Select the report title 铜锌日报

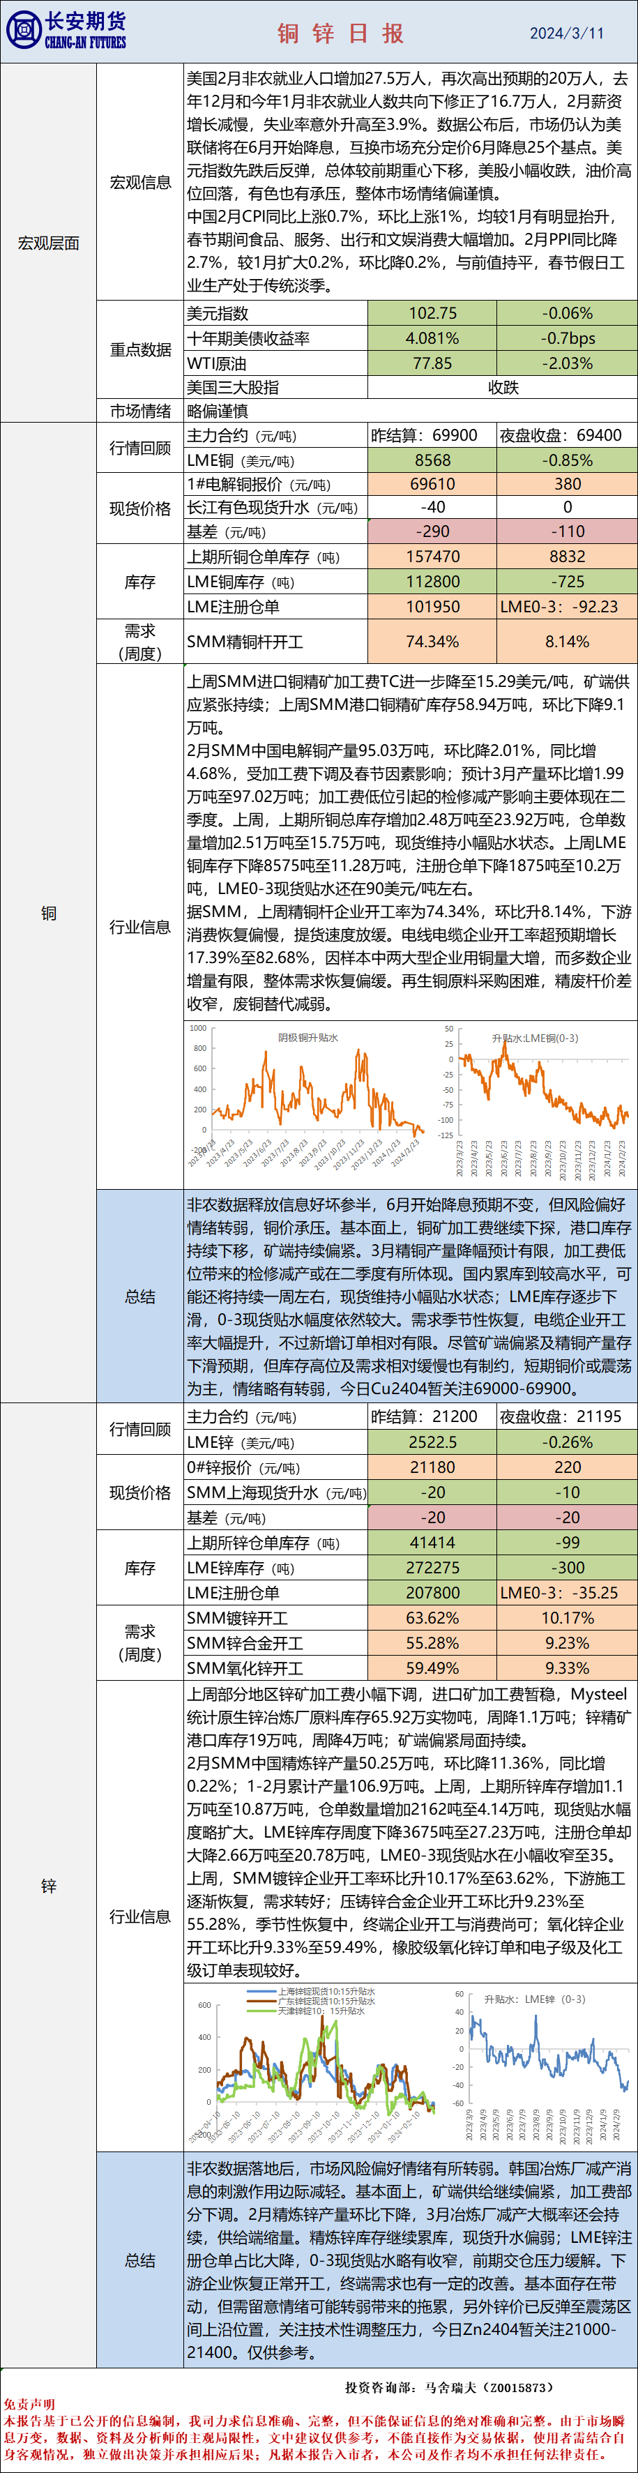(342, 33)
